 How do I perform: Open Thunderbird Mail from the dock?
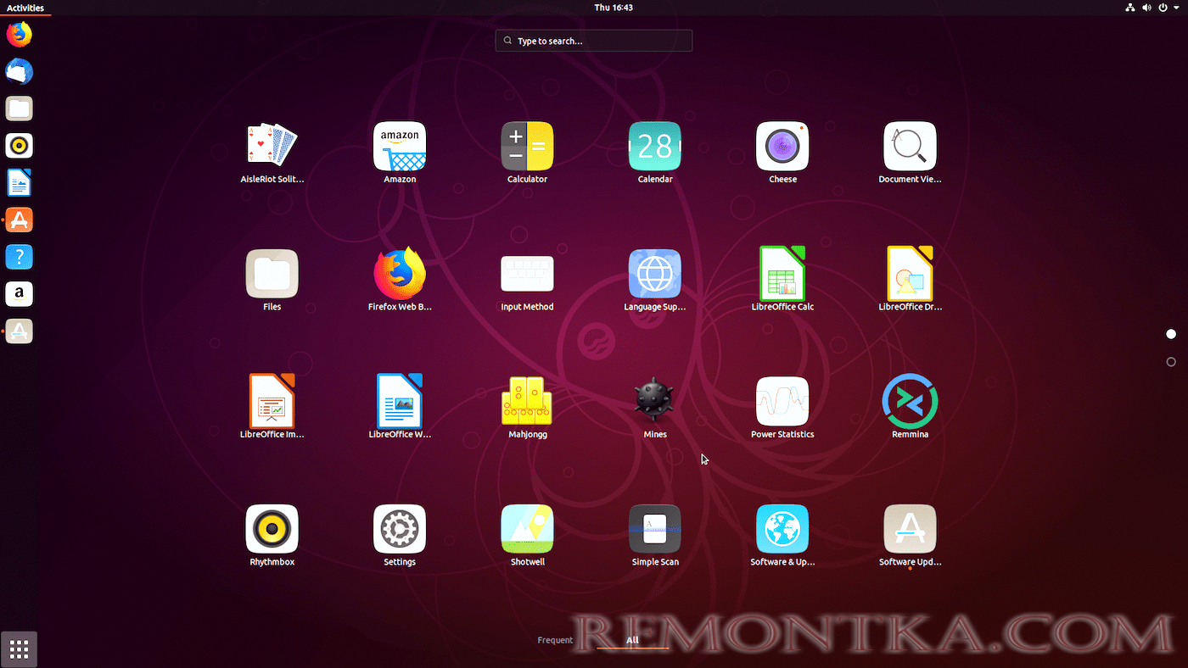point(19,72)
